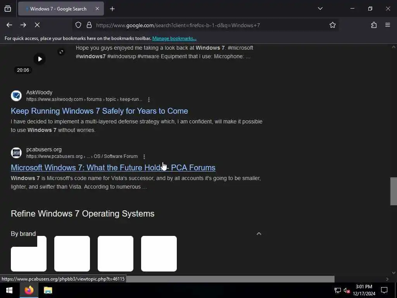
Task: Open Extensions puzzle icon
Action: pyautogui.click(x=374, y=25)
